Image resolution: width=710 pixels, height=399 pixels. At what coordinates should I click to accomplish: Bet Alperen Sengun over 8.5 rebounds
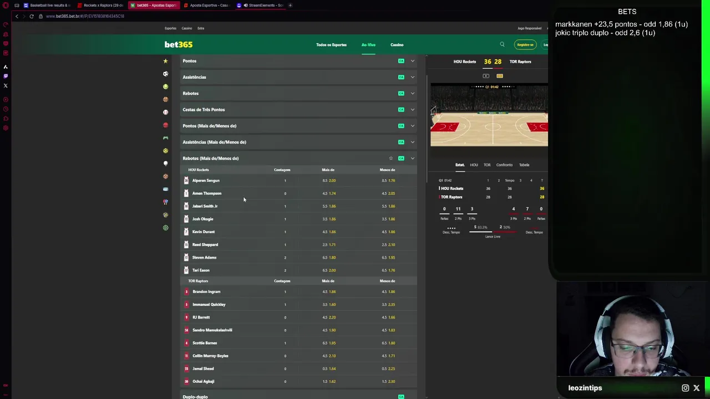click(x=328, y=181)
